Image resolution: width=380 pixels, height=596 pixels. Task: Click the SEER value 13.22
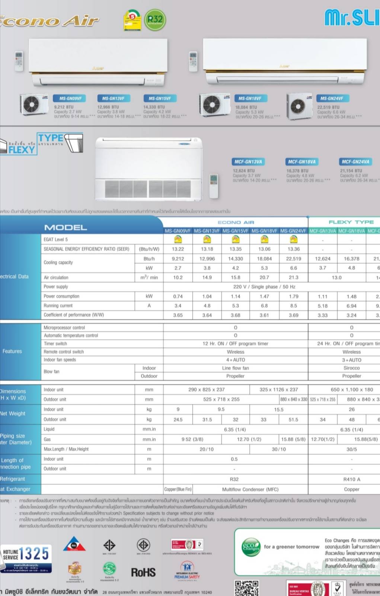click(x=178, y=249)
